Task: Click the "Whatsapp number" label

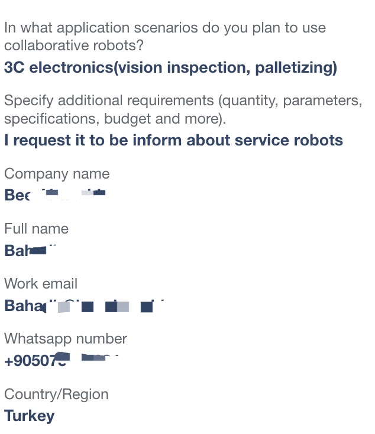Action: (66, 339)
